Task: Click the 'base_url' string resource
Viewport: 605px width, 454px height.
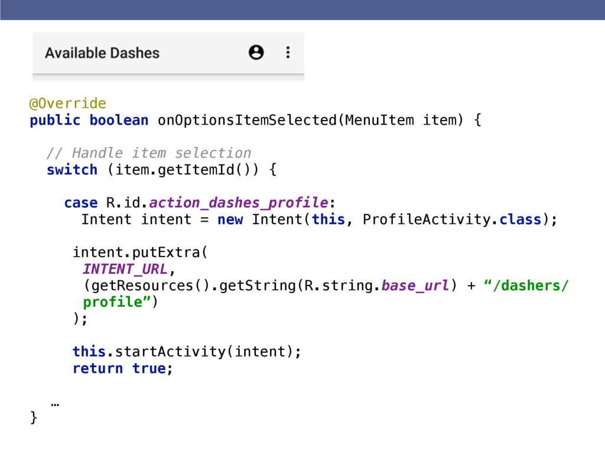Action: tap(415, 286)
